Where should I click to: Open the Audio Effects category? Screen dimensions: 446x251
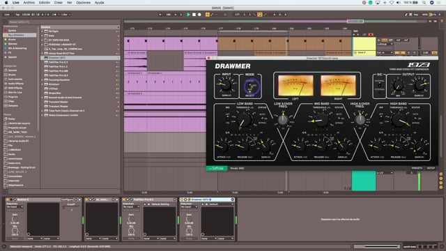tap(16, 84)
